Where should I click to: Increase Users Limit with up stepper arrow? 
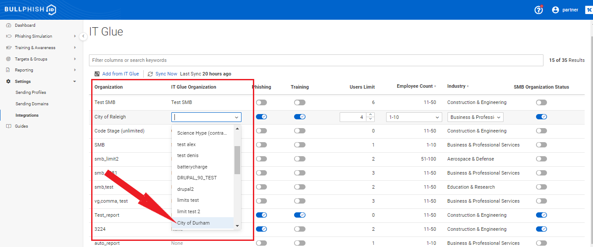371,115
